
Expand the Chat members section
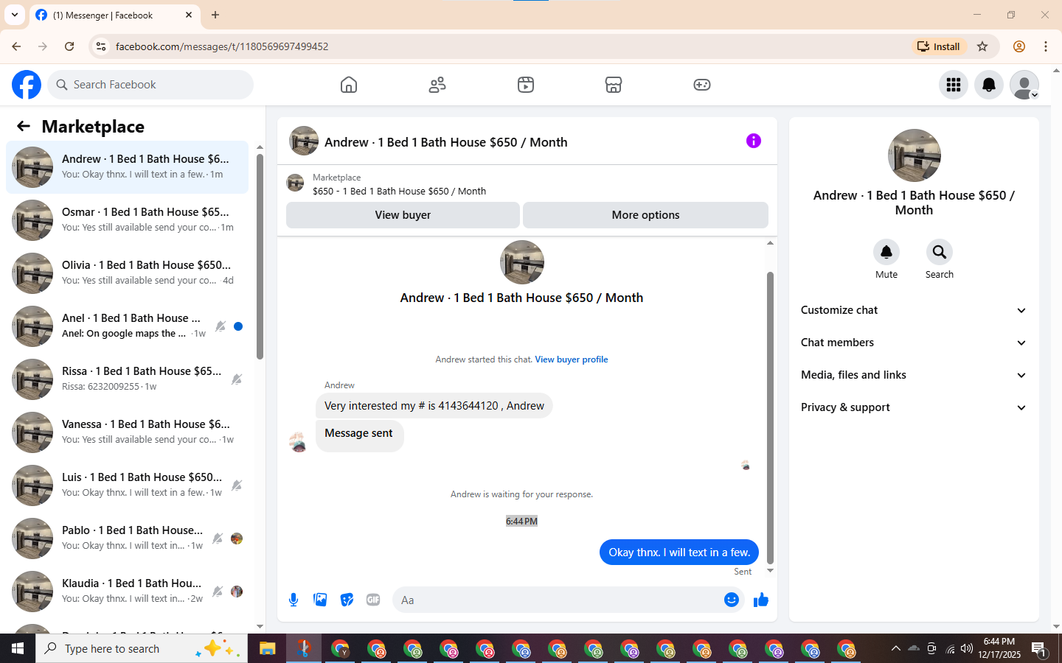[914, 343]
